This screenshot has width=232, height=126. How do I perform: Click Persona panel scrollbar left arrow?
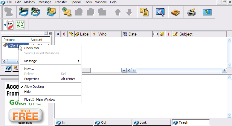pyautogui.click(x=4, y=61)
